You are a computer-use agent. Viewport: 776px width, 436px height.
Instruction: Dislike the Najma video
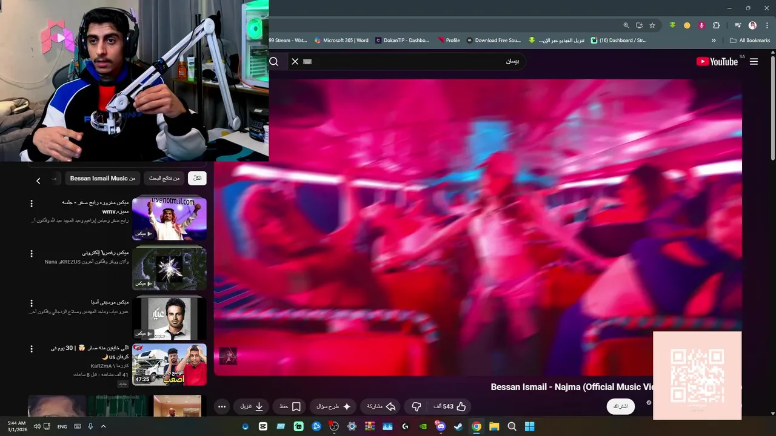coord(416,406)
